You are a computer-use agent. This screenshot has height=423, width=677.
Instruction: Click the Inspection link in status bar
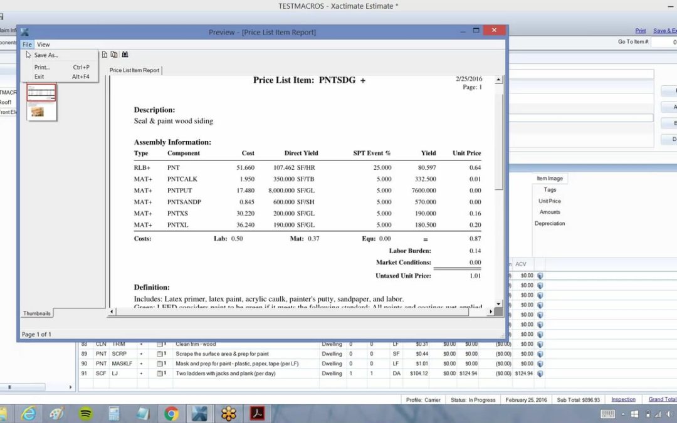pos(623,399)
